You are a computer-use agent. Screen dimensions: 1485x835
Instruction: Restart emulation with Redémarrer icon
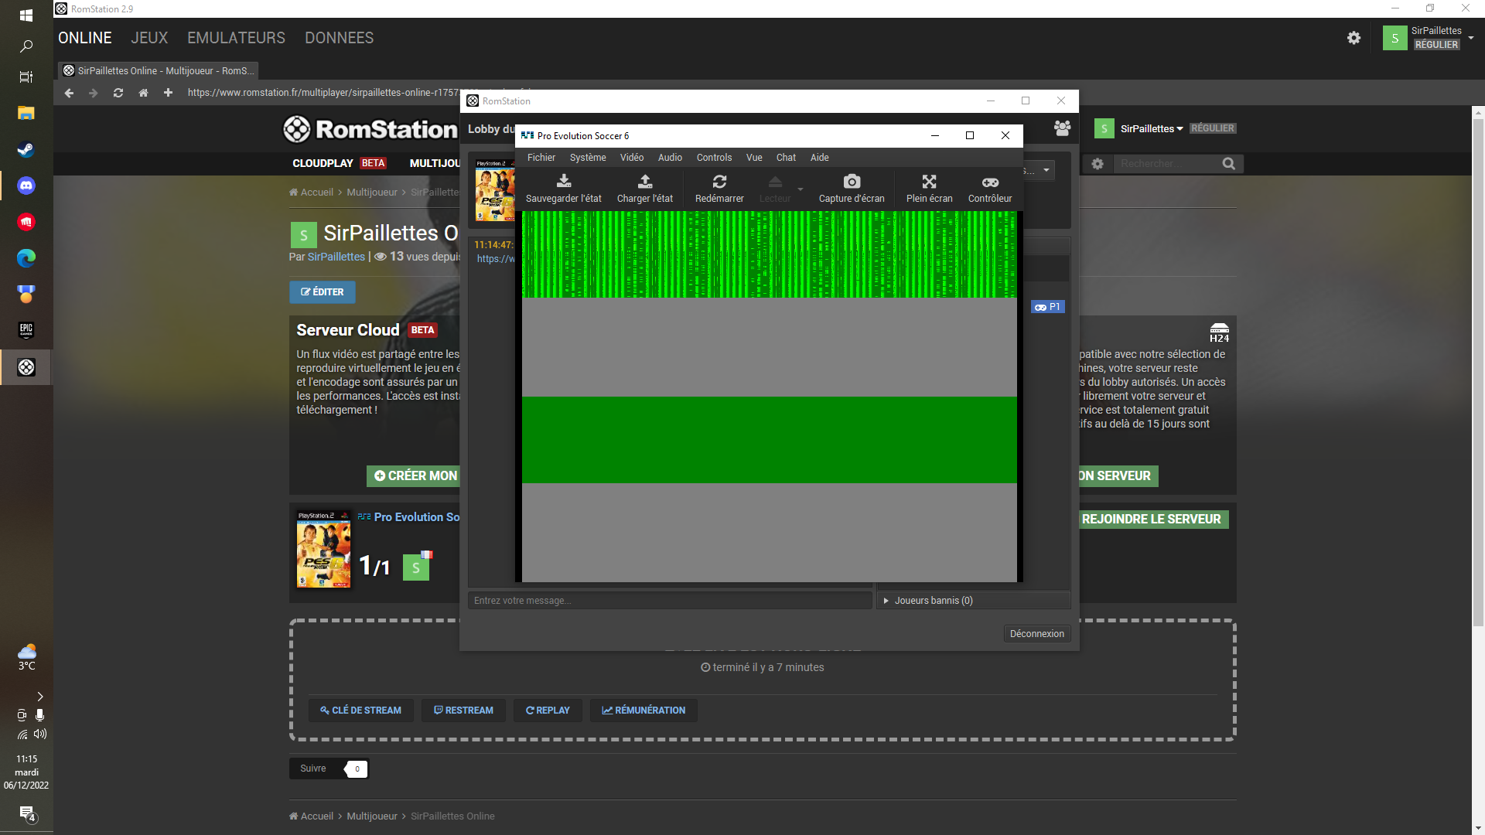pyautogui.click(x=719, y=182)
